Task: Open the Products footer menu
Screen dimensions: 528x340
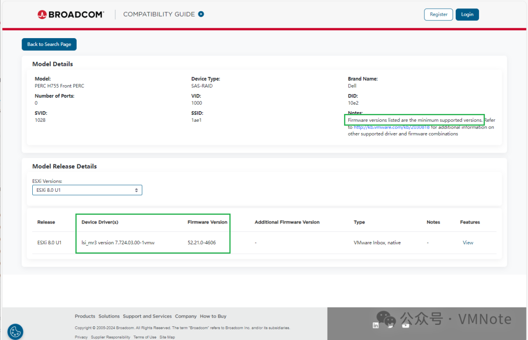Action: (x=85, y=316)
